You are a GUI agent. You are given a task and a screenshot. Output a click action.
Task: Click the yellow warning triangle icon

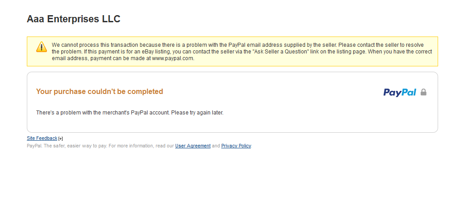(41, 46)
